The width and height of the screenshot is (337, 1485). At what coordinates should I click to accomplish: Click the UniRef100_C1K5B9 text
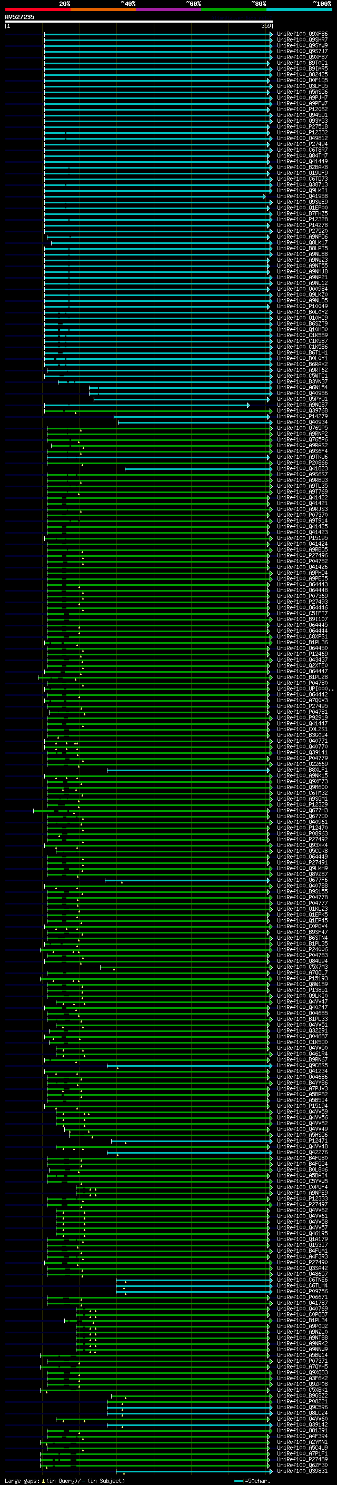click(302, 336)
